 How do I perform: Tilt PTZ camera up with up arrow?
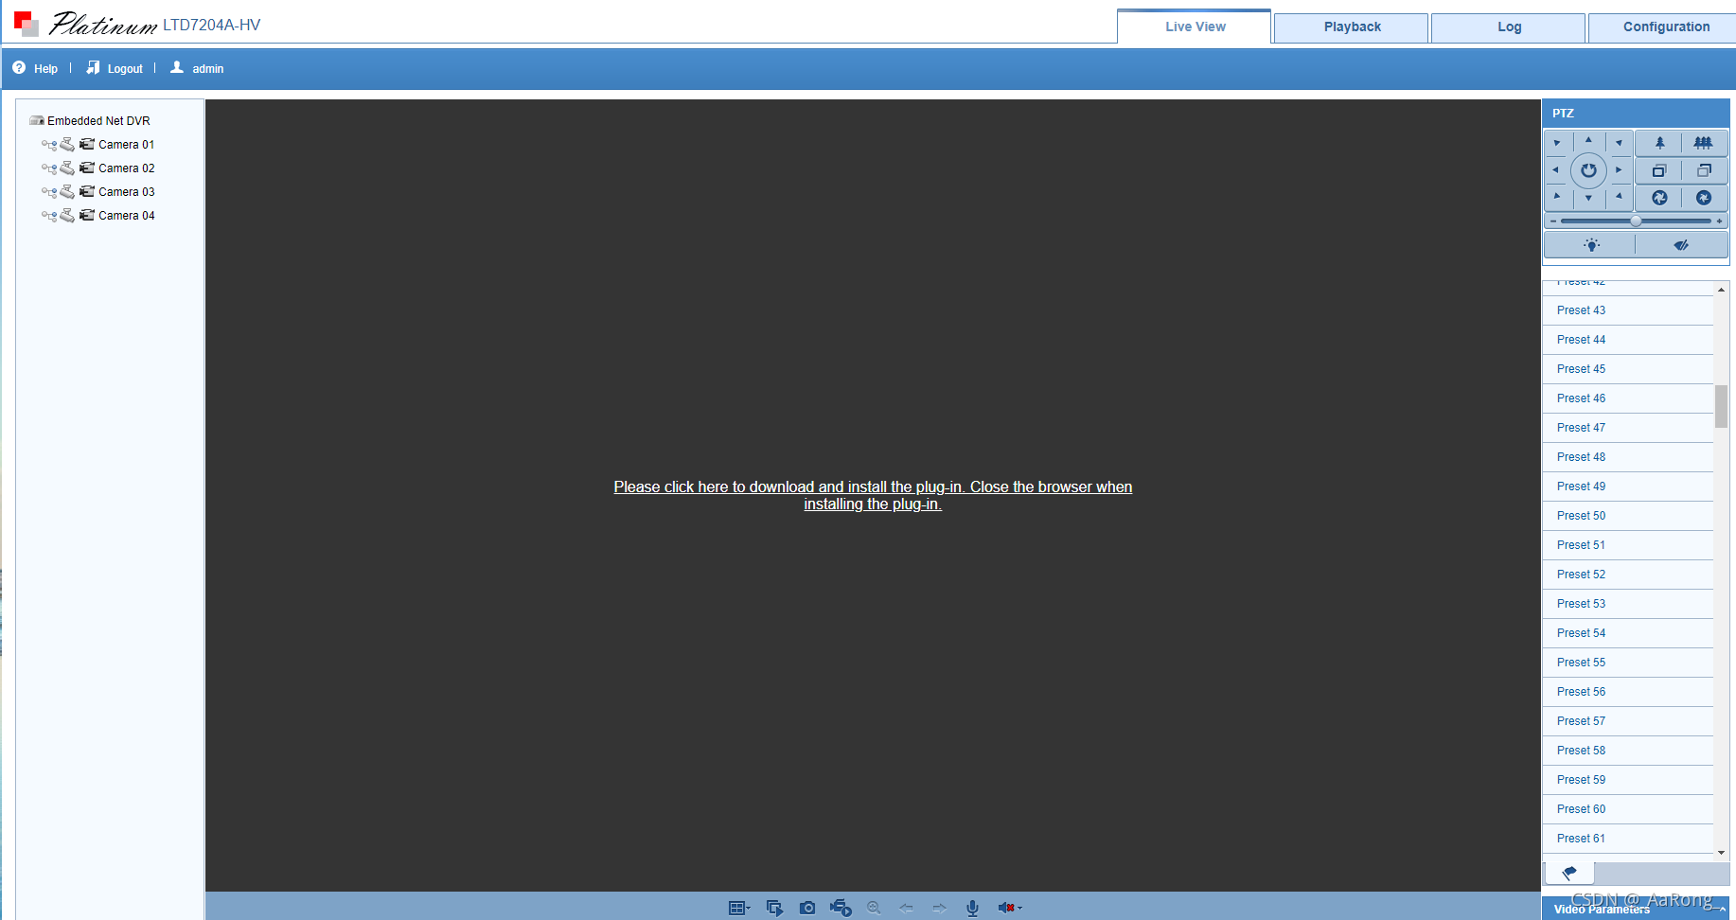pos(1588,142)
